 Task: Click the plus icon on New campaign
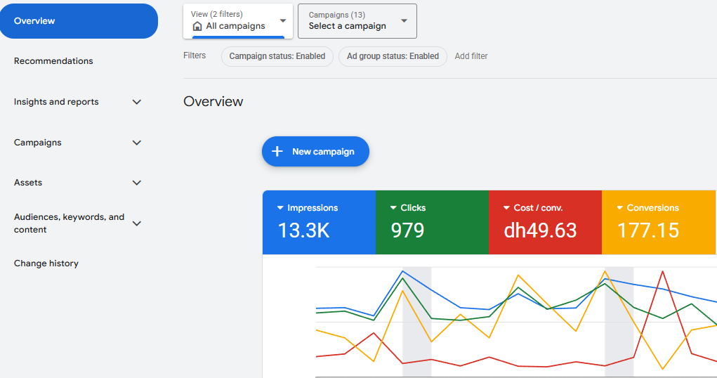click(x=277, y=152)
